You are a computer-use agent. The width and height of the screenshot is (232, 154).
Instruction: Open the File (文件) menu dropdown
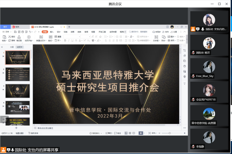pyautogui.click(x=7, y=32)
